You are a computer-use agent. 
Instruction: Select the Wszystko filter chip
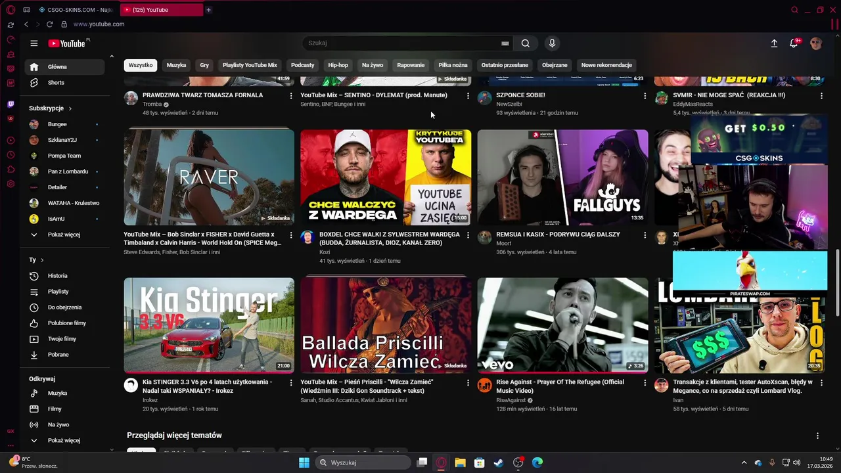(141, 65)
